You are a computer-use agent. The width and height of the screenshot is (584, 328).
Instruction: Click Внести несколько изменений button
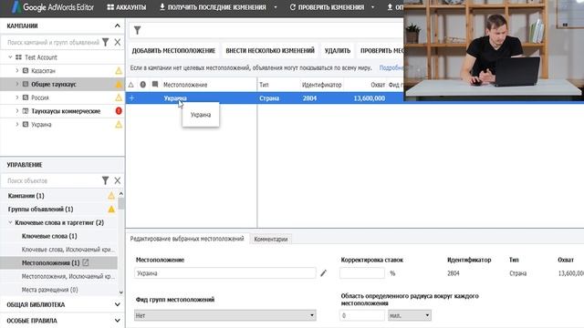click(x=270, y=51)
